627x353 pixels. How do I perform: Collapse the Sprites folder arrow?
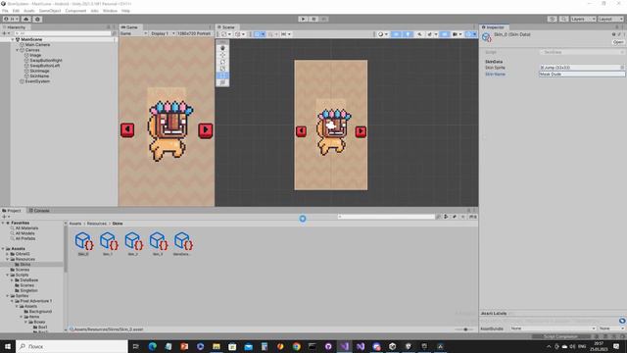point(7,296)
